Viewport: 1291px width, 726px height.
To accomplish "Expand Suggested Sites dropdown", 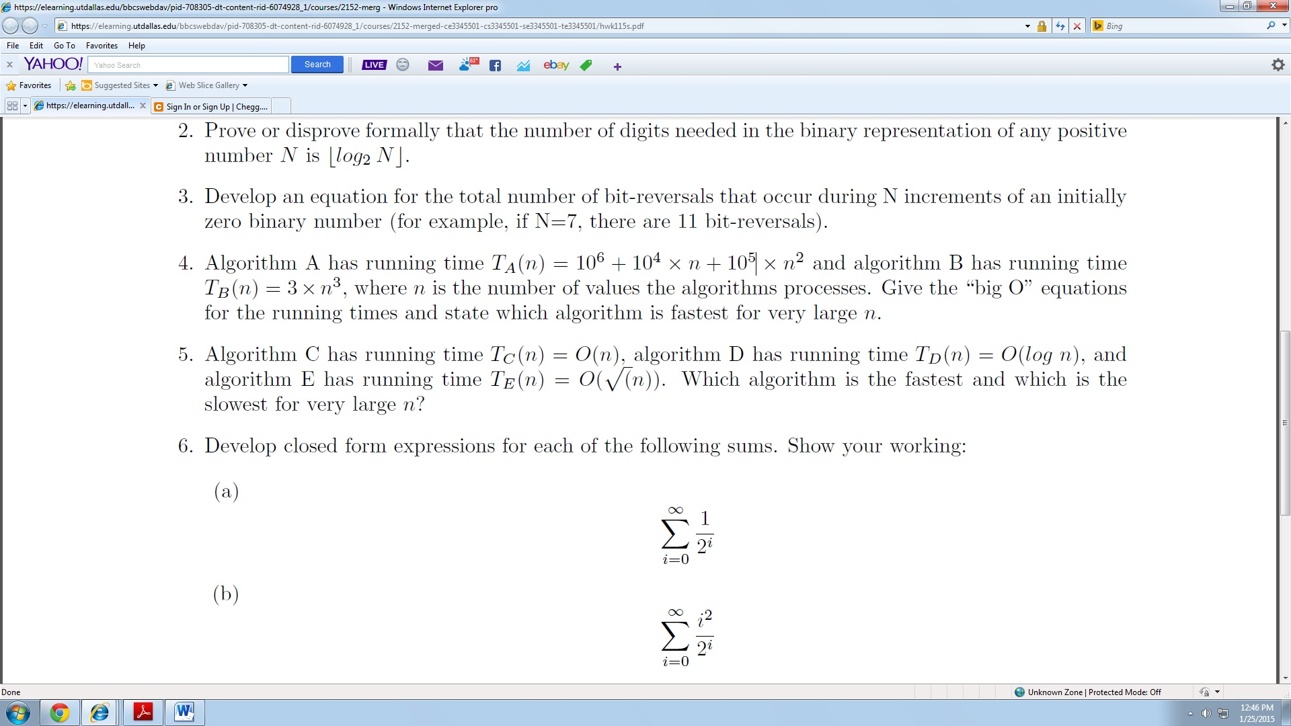I will tap(155, 85).
